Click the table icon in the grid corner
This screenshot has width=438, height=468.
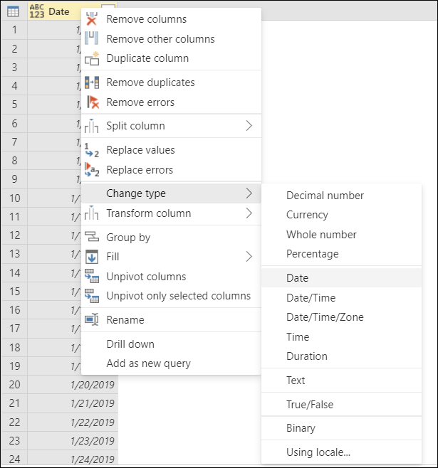click(x=13, y=11)
